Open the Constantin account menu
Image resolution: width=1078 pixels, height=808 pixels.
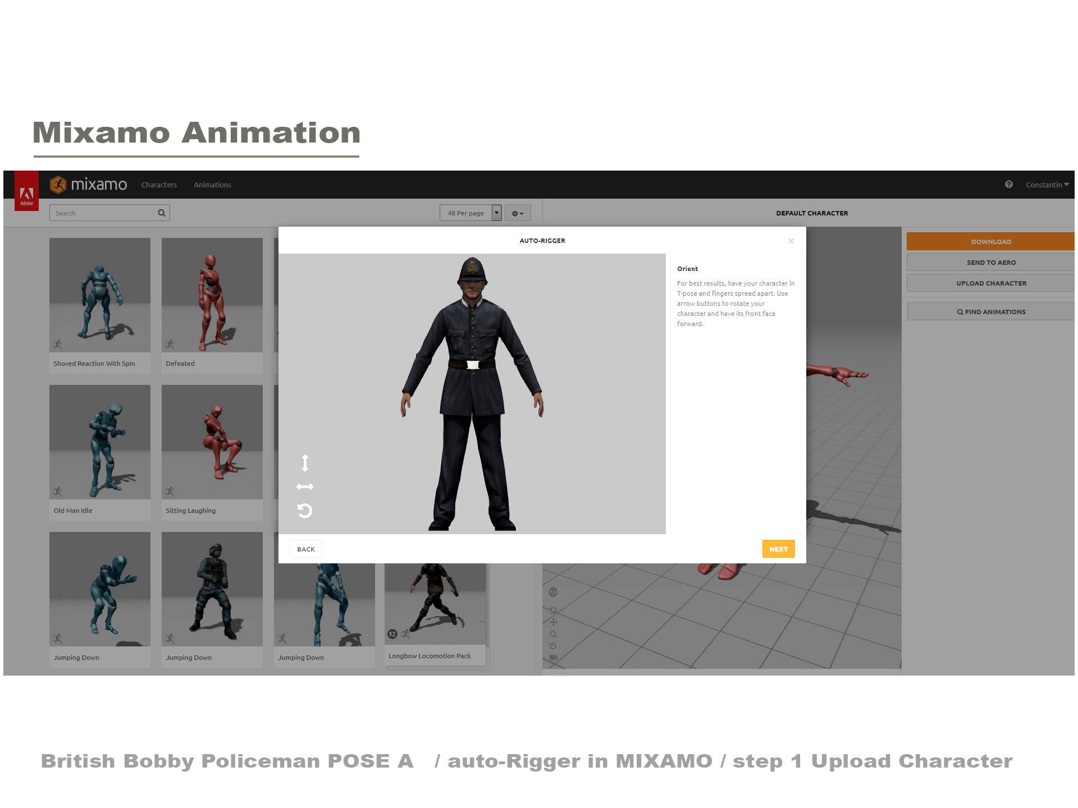click(x=1047, y=185)
